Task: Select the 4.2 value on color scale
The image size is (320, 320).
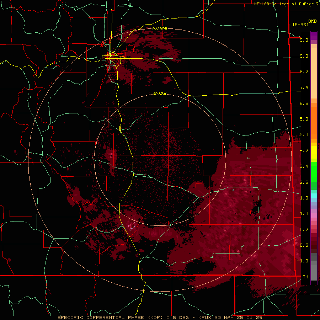Action: (304, 151)
